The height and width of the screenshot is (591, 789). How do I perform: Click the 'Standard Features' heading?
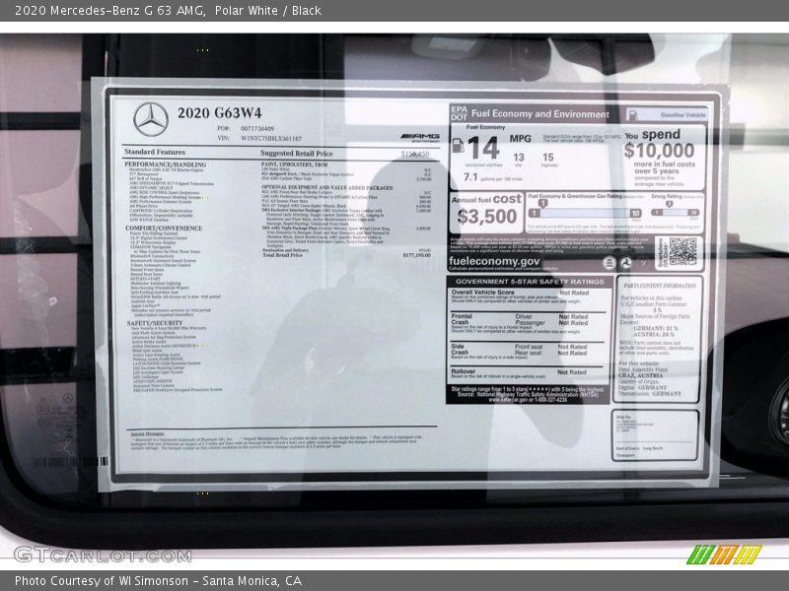[155, 152]
